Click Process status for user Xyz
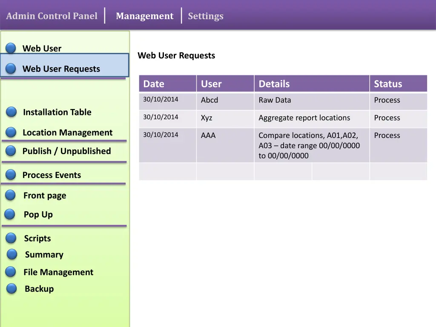Viewport: 436px width, 327px height. pos(387,118)
